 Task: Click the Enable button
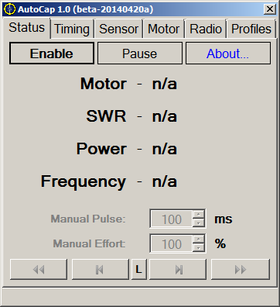click(x=52, y=53)
